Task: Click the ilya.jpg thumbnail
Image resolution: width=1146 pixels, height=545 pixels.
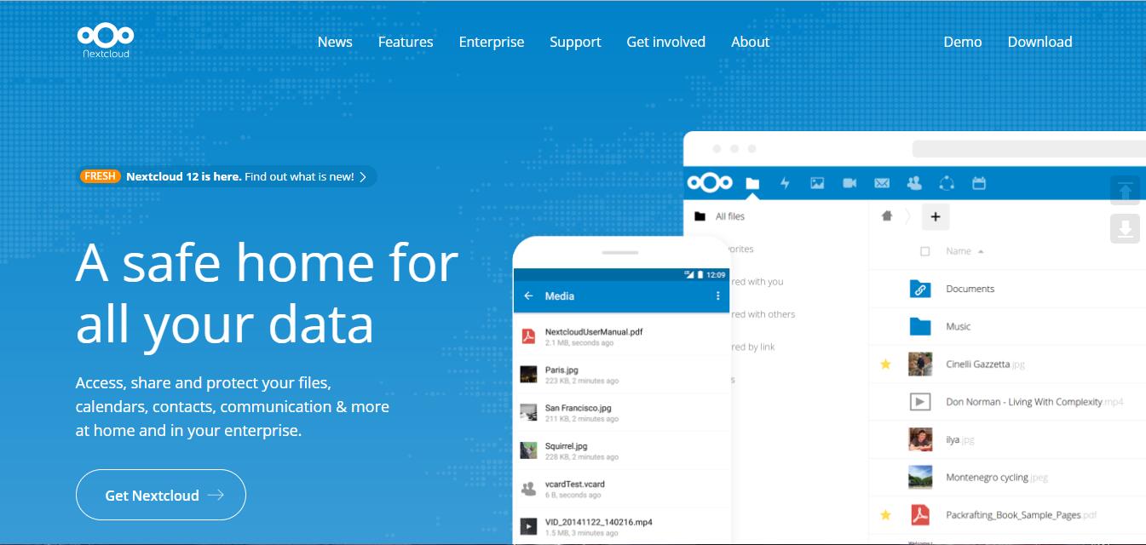Action: pos(919,439)
